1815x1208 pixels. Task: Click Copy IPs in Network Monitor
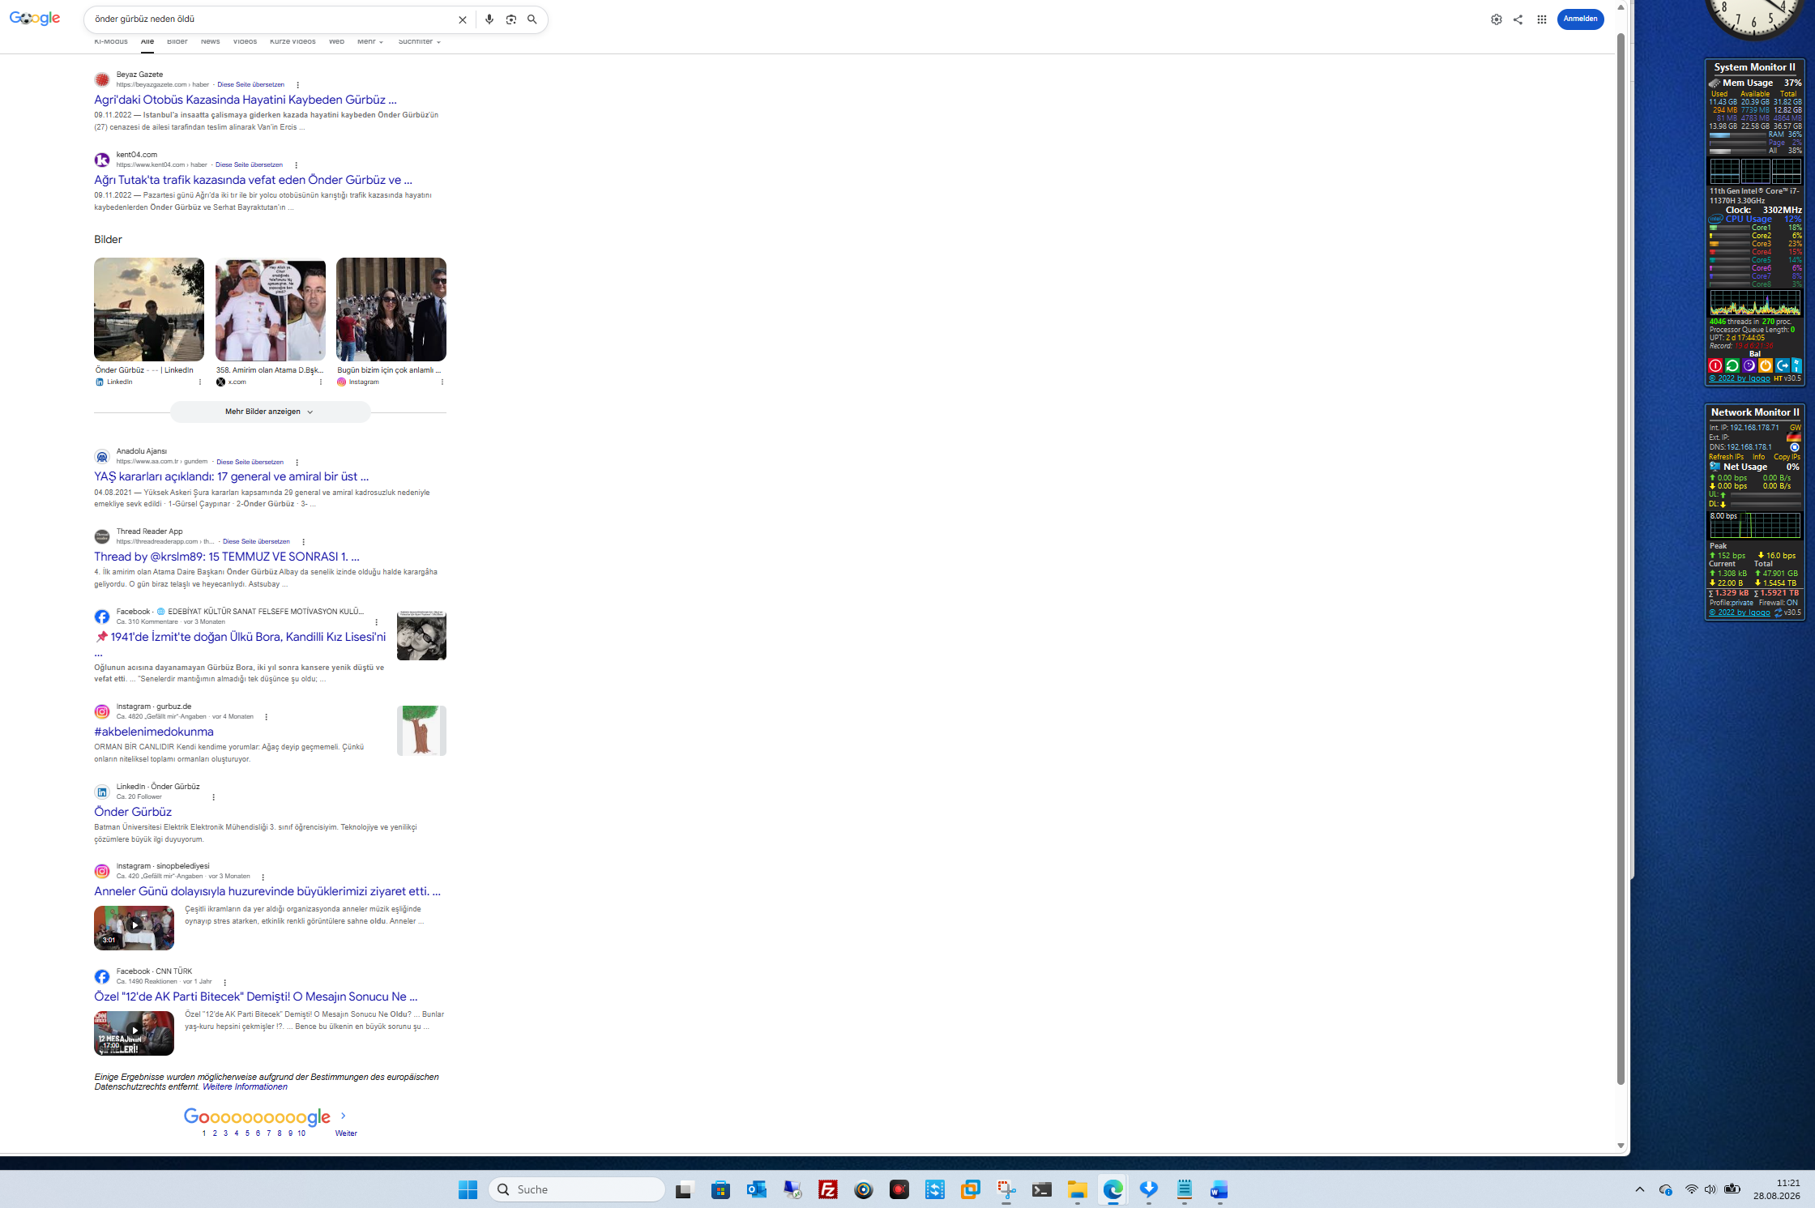point(1787,457)
